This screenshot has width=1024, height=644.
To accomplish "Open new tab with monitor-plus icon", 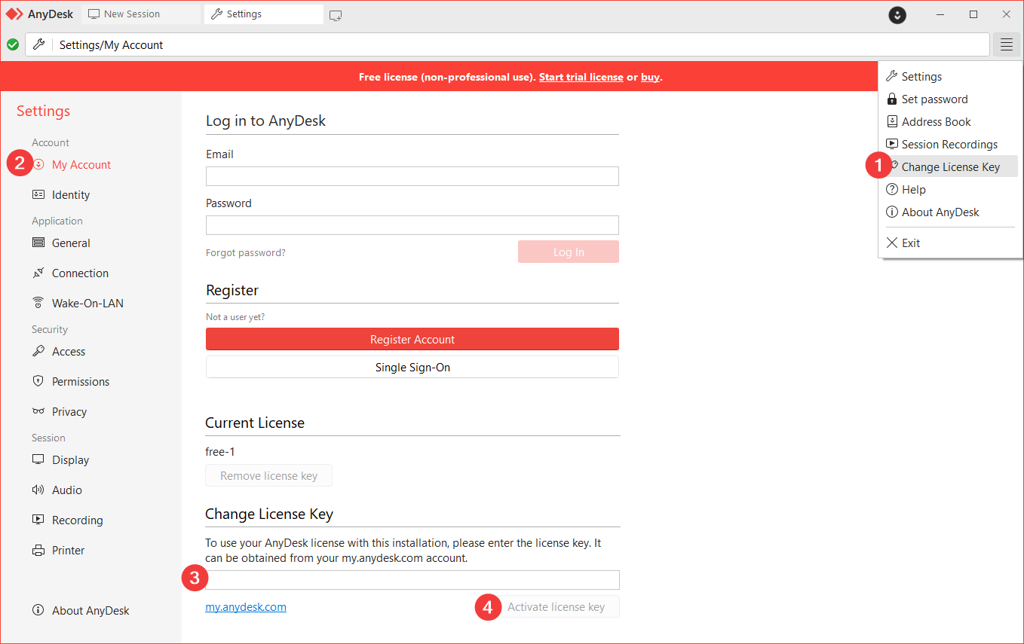I will pos(336,14).
